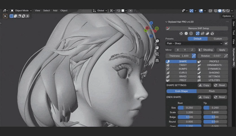
Task: Open the View menu
Action: (x=38, y=11)
